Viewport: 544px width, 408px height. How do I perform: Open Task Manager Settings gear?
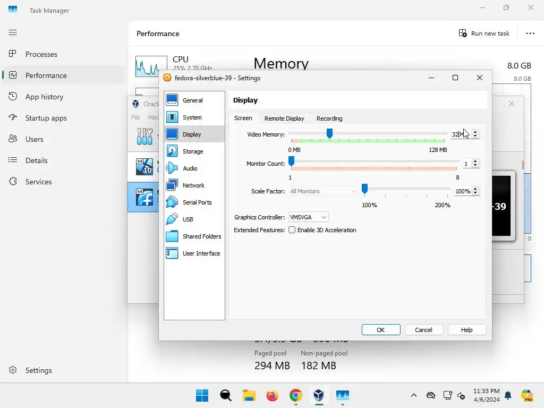(x=13, y=370)
